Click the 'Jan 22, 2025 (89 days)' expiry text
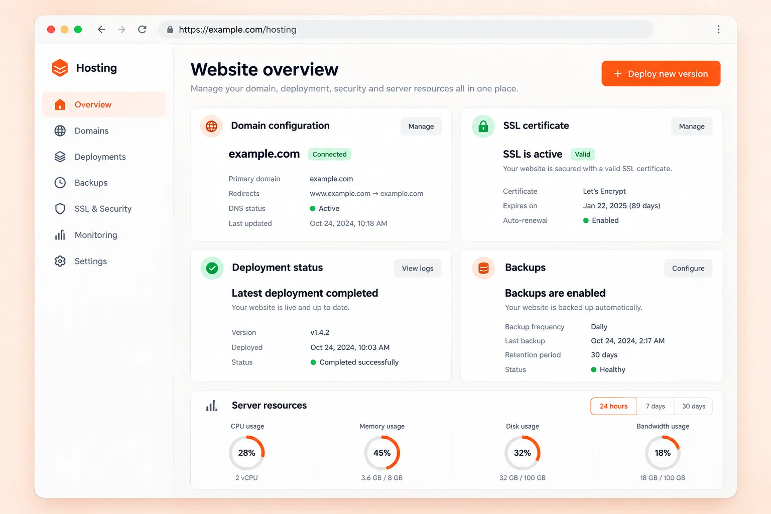 point(621,206)
